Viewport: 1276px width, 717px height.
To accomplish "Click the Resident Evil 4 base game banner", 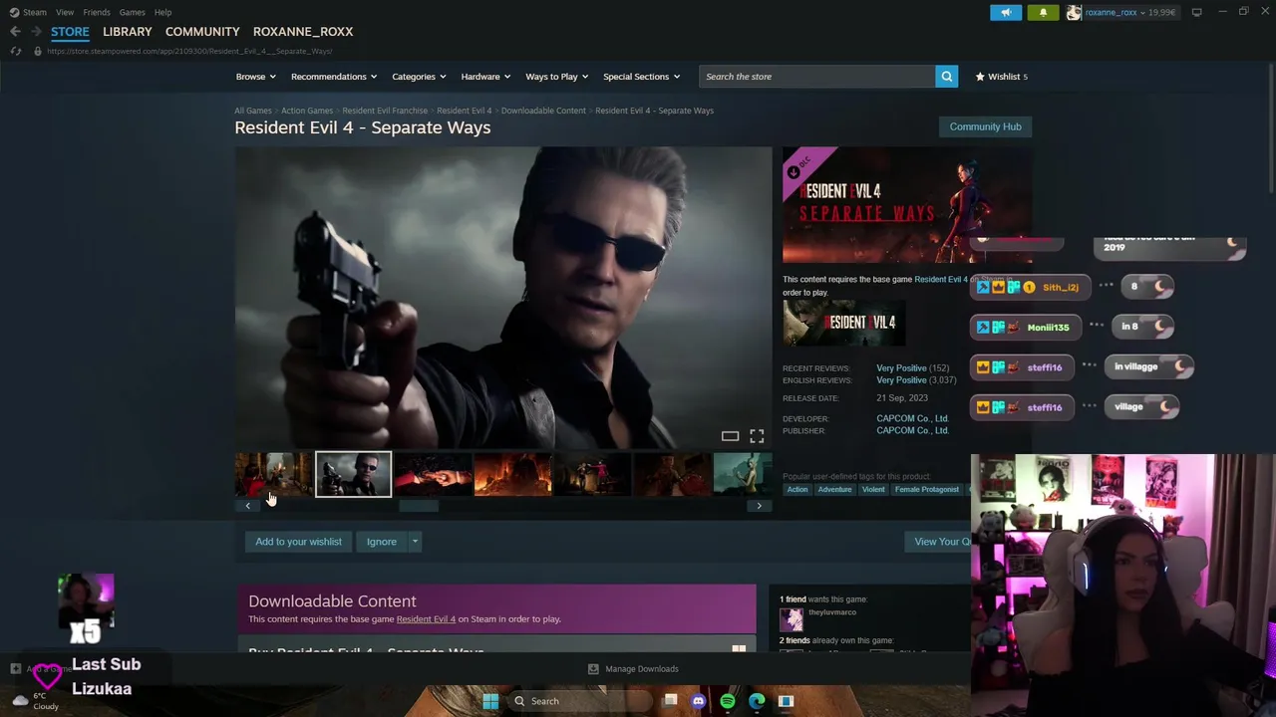I will 843,324.
